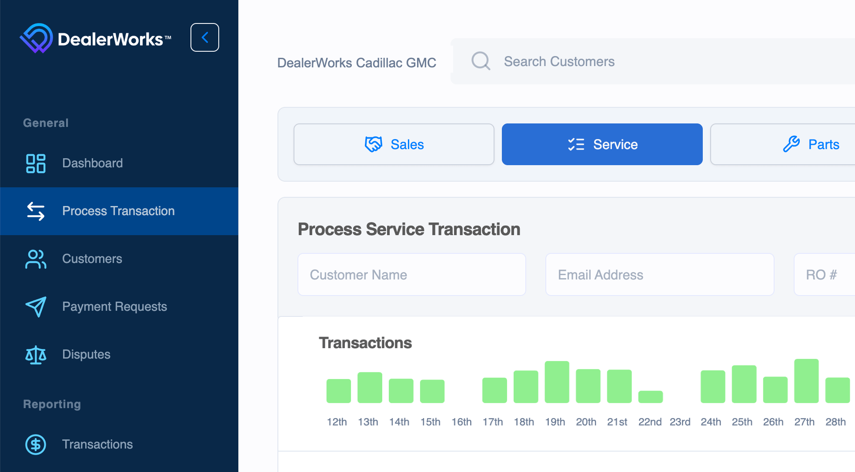The image size is (855, 472).
Task: Click the Customers people icon
Action: coord(36,259)
